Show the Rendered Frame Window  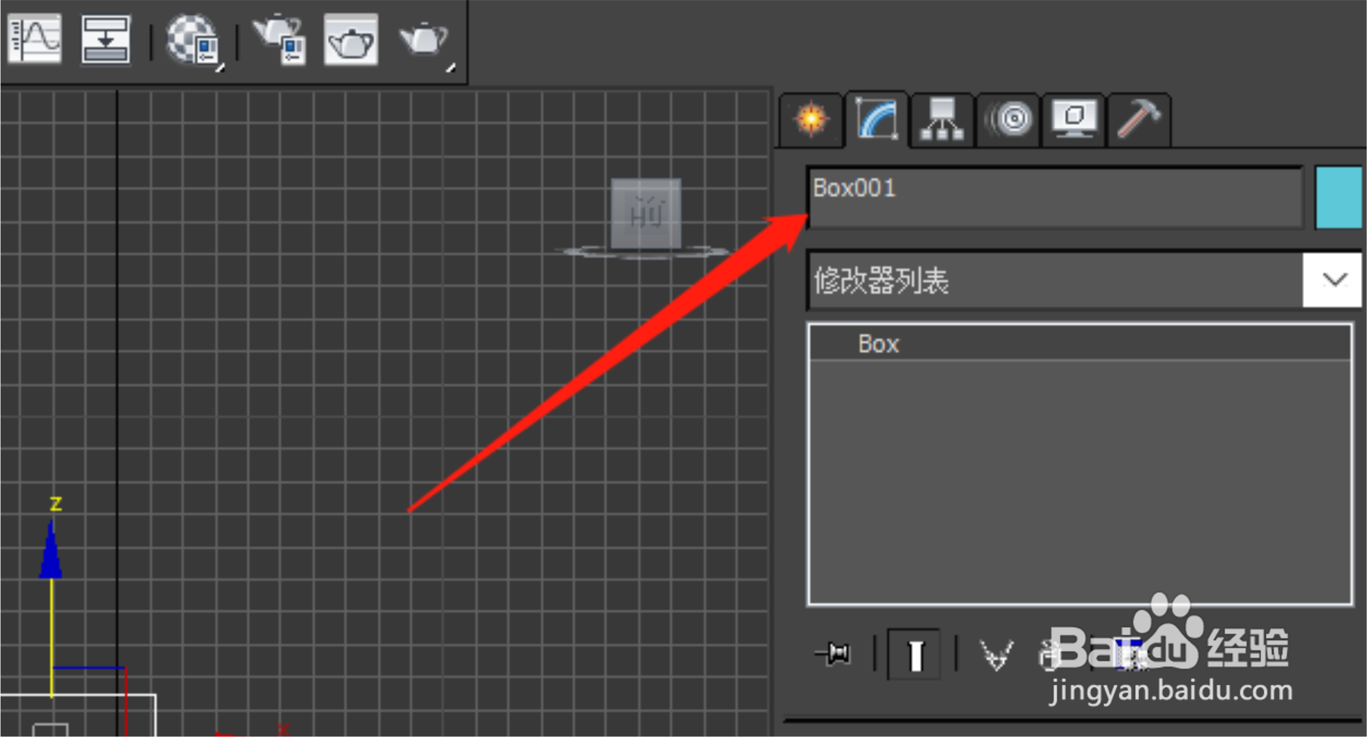click(x=351, y=40)
